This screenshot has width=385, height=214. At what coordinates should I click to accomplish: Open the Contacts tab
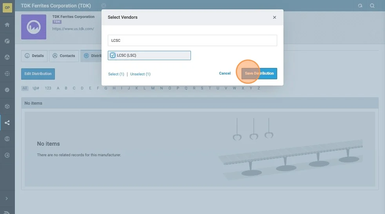(x=64, y=56)
